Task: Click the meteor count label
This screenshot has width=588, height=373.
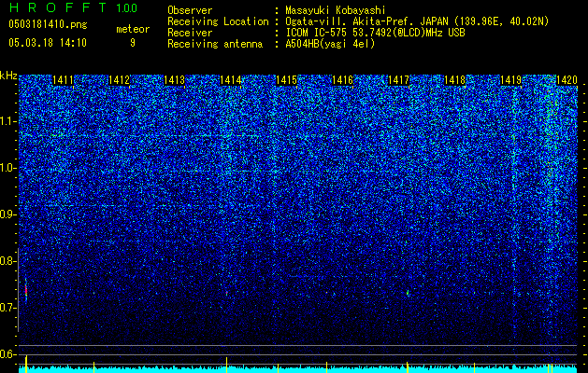Action: [133, 29]
